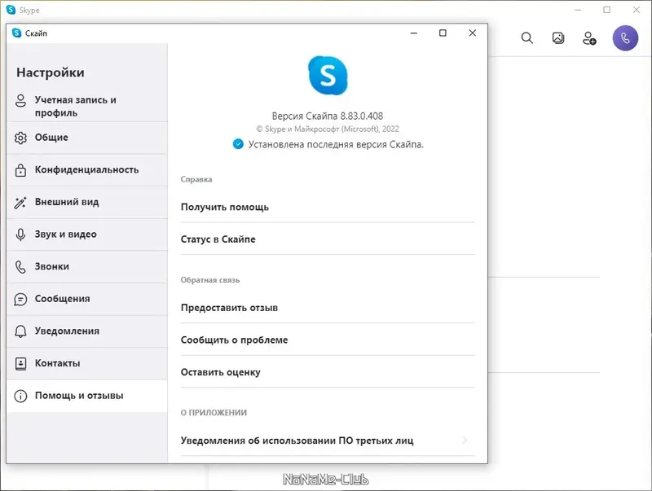This screenshot has height=491, width=652.
Task: Minimize the Скайп settings window
Action: (x=414, y=33)
